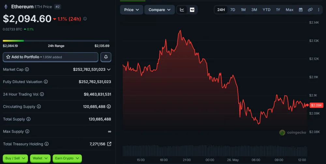Click the Ethereum diamond logo icon

coord(6,6)
